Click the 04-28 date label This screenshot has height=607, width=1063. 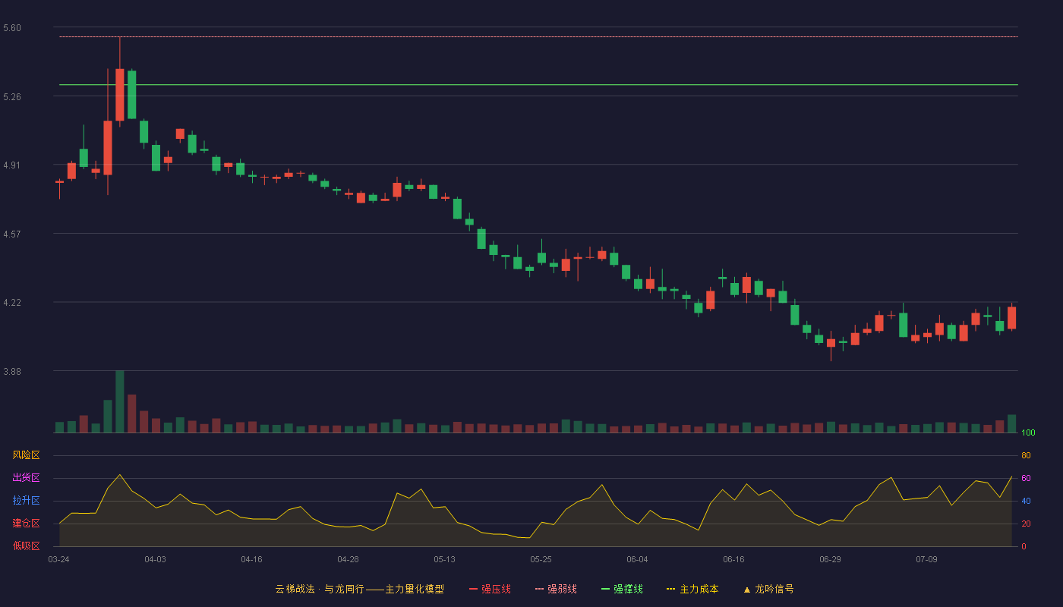click(x=349, y=559)
